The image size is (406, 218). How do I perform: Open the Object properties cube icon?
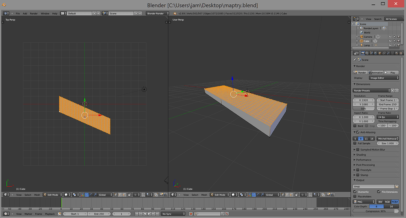tap(379, 53)
